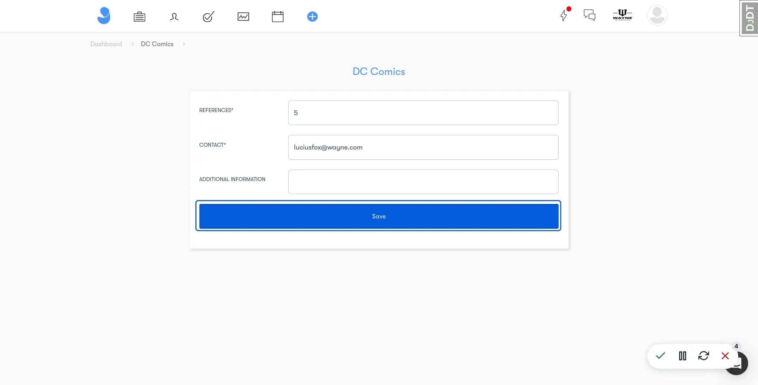Image resolution: width=758 pixels, height=385 pixels.
Task: Focus the Contact email field
Action: pyautogui.click(x=423, y=147)
